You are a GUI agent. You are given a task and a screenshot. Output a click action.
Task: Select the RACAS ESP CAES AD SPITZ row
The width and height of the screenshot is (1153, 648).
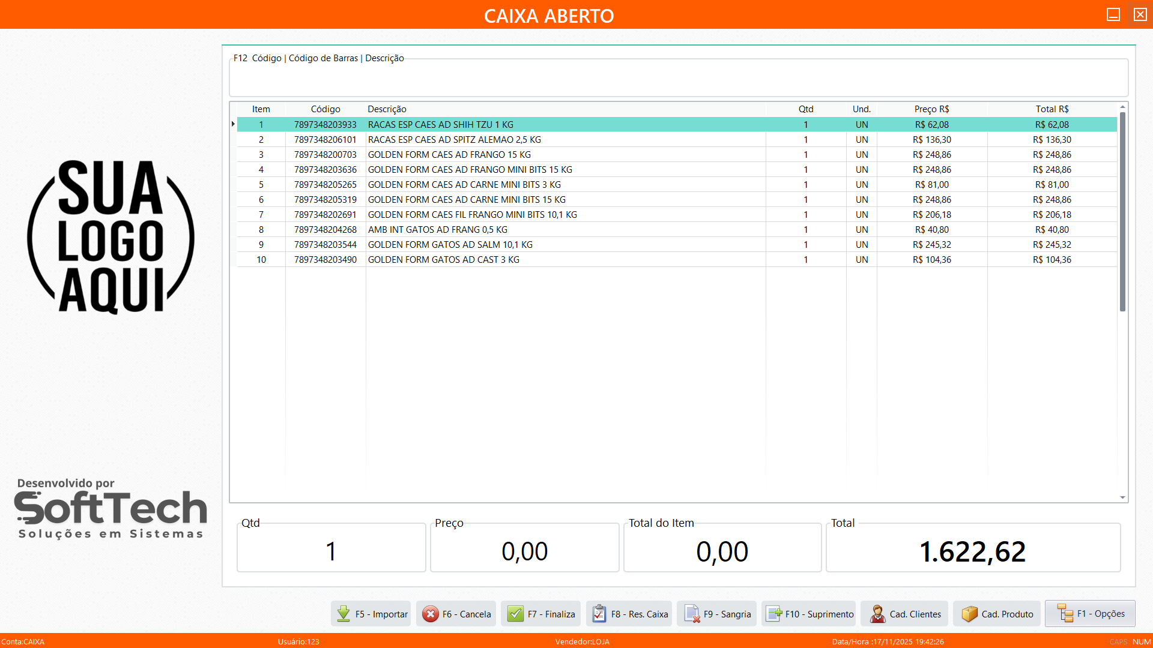click(540, 139)
